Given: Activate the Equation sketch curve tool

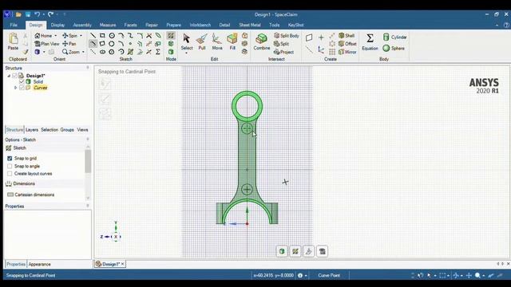Looking at the screenshot, I should coord(158,52).
